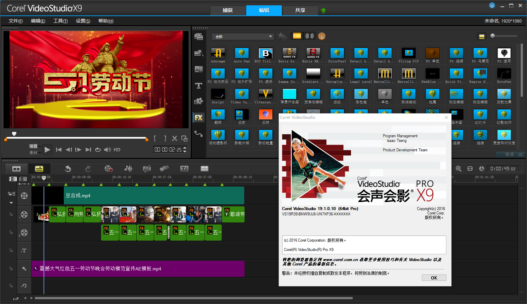Adjust the preview timecode stepper

click(x=185, y=150)
